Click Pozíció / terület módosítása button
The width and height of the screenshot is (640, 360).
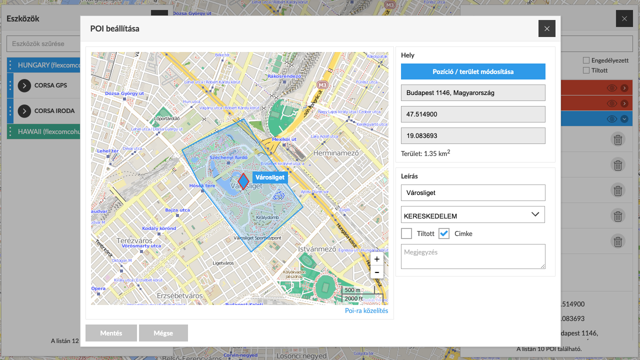click(473, 71)
